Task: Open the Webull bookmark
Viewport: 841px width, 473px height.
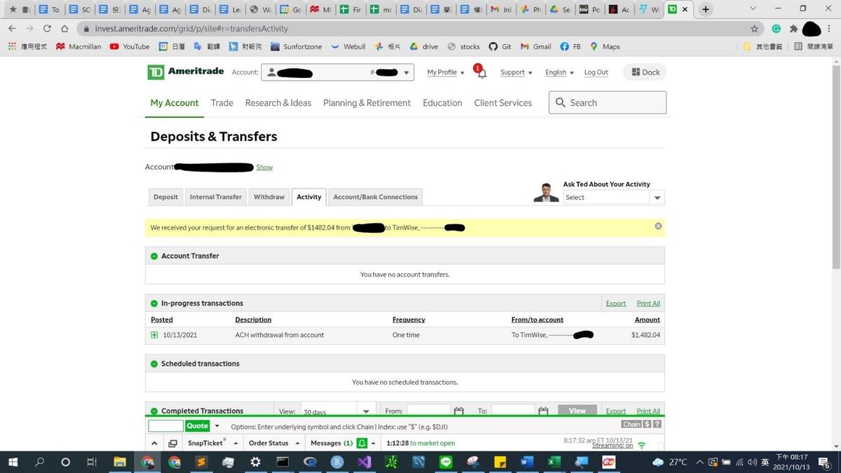Action: point(348,47)
